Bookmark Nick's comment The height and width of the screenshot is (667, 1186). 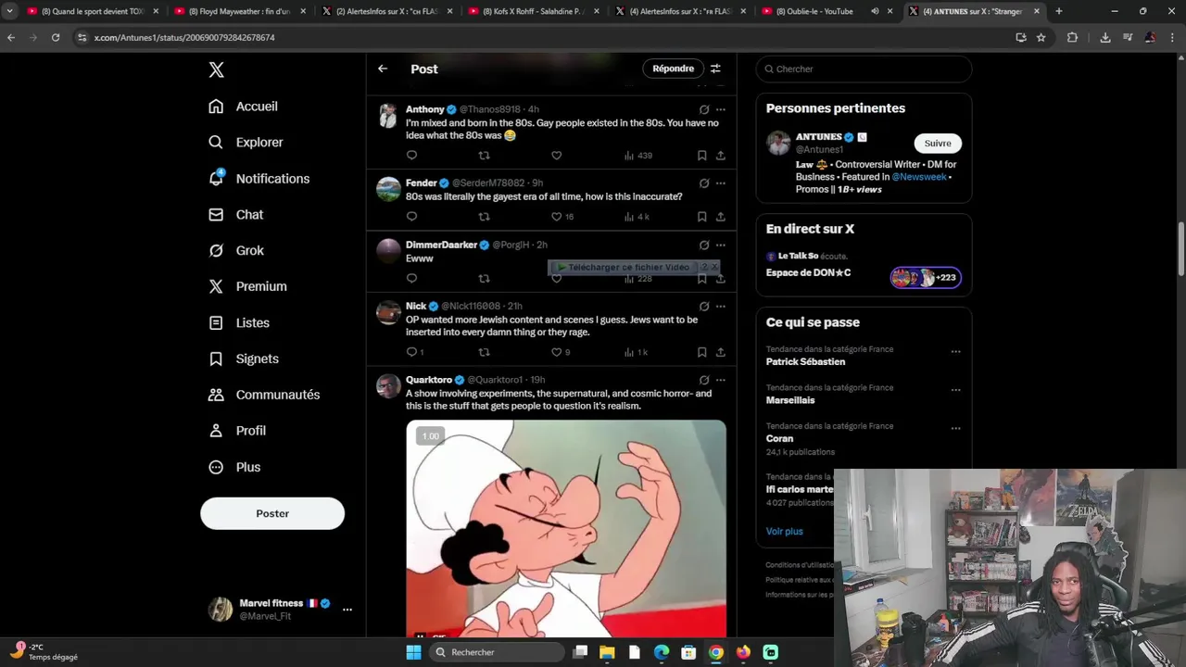tap(702, 352)
